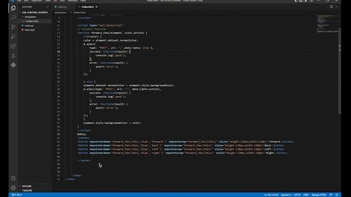Open the Manage gear icon
The image size is (351, 197).
[x=13, y=188]
